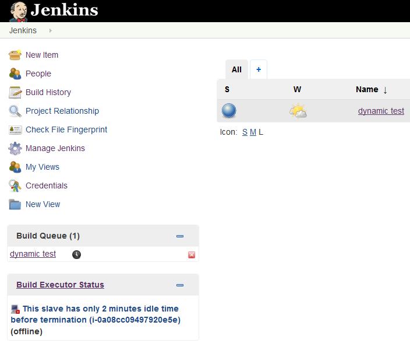Screen dimensions: 410x343
Task: Open the Jenkins breadcrumb link
Action: [23, 30]
